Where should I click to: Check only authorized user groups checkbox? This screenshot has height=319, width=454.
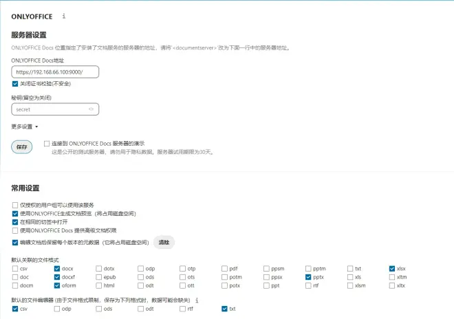click(x=15, y=206)
